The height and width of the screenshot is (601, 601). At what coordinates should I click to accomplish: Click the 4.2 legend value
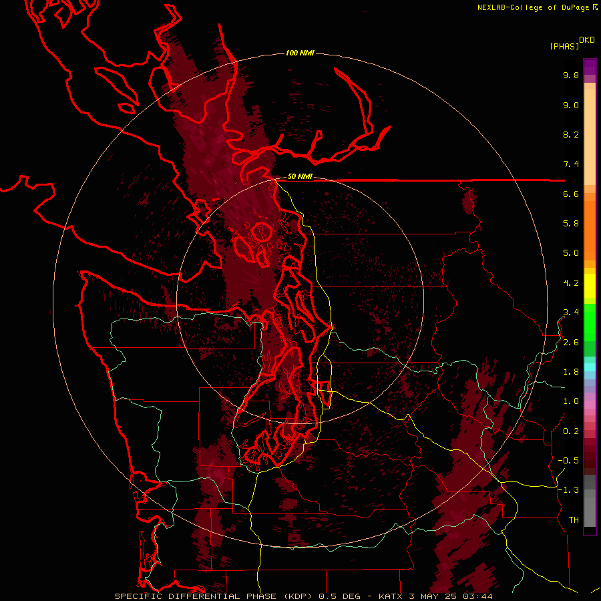click(571, 283)
